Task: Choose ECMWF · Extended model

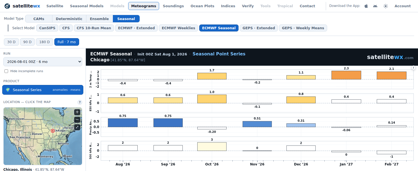Action: tap(137, 28)
